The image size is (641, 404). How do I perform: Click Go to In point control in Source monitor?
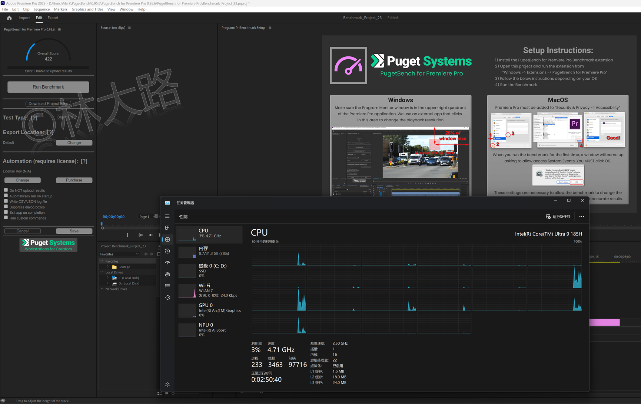coord(140,235)
